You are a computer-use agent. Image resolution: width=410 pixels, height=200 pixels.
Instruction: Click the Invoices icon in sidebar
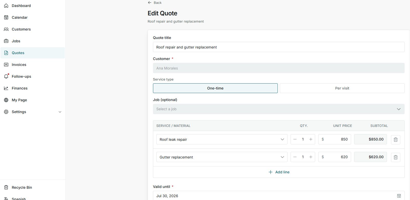point(6,65)
